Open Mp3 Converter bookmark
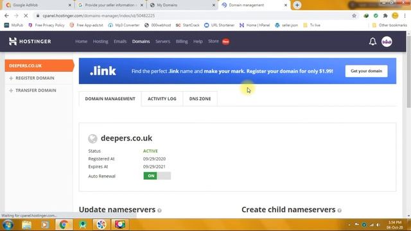This screenshot has width=411, height=231. point(124,25)
